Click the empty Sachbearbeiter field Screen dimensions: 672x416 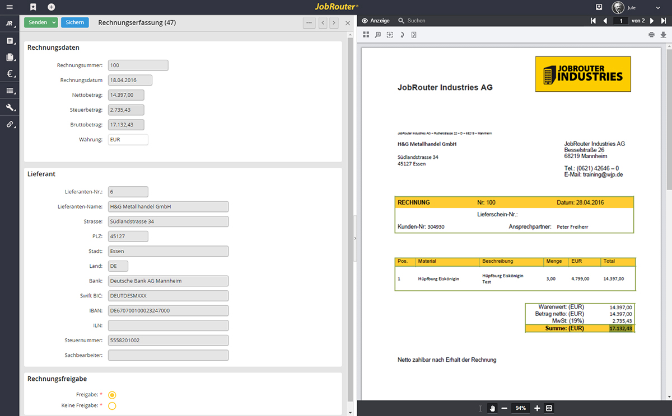(168, 355)
